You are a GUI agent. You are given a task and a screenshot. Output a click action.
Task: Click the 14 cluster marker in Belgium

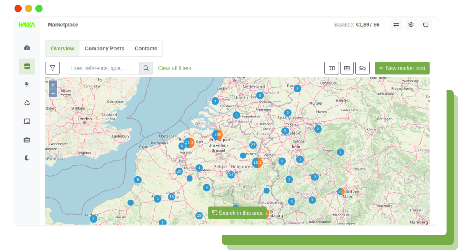pyautogui.click(x=231, y=175)
